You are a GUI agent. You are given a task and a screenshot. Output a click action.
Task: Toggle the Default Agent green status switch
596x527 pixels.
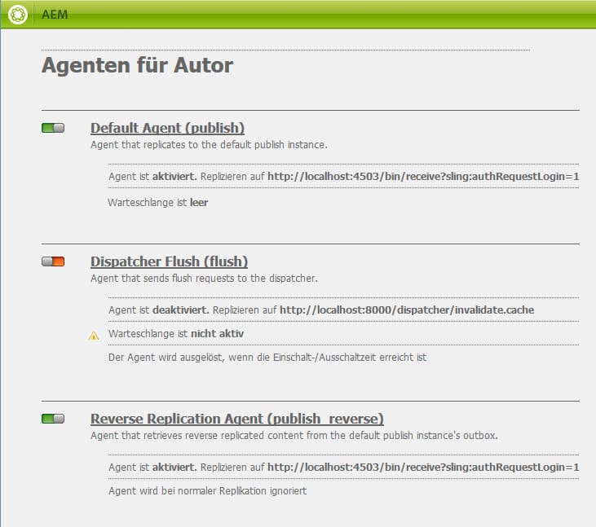tap(53, 128)
